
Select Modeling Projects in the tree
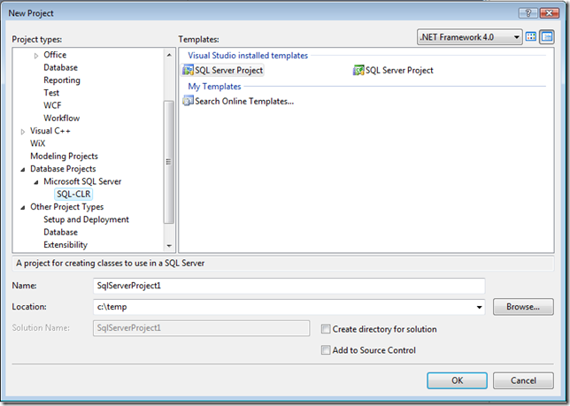pyautogui.click(x=64, y=157)
